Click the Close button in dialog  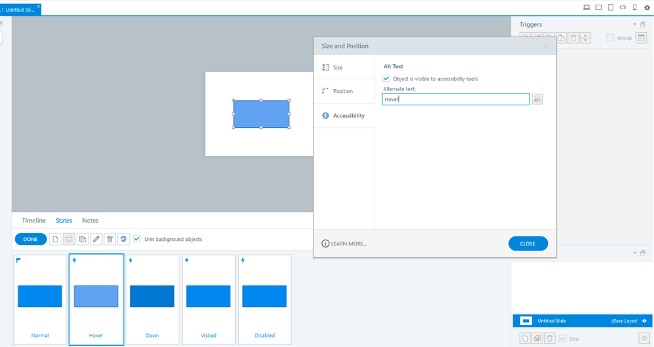[x=528, y=244]
